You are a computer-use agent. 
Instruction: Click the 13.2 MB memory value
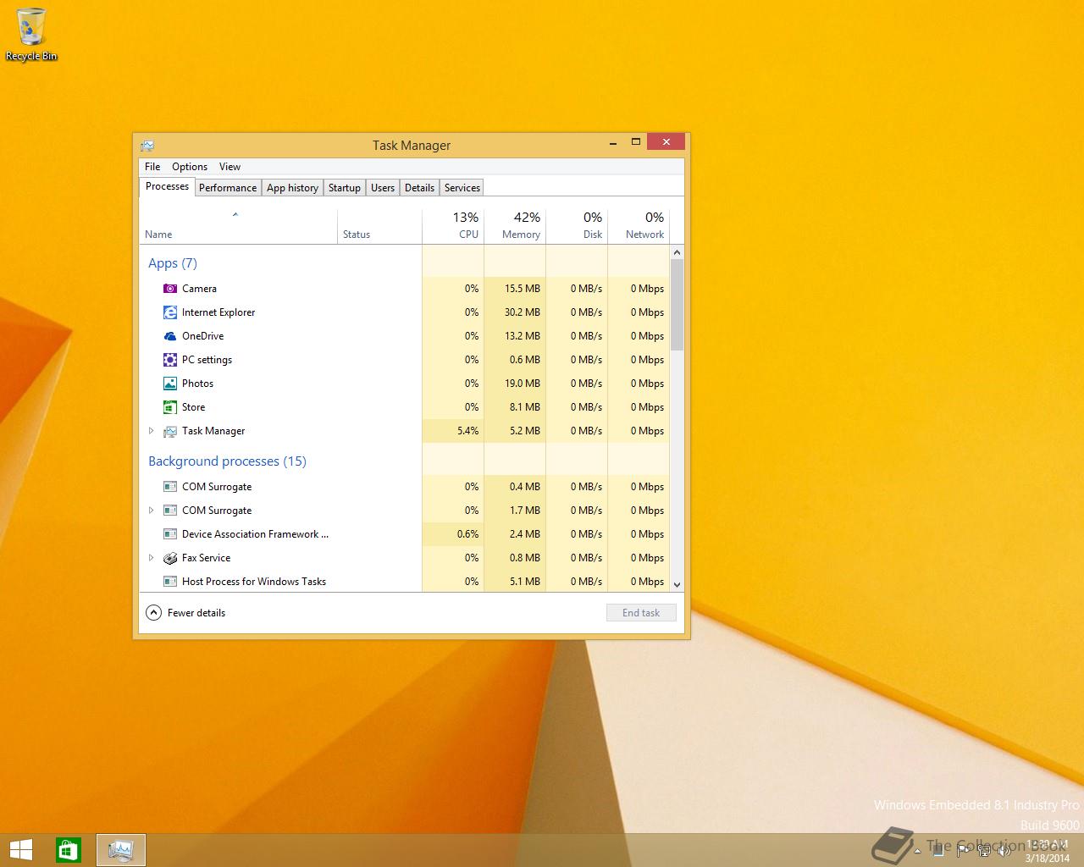tap(523, 336)
